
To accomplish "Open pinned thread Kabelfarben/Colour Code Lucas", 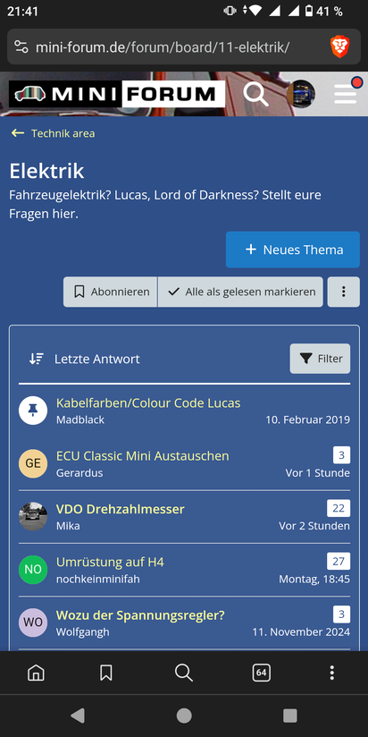I will (148, 402).
